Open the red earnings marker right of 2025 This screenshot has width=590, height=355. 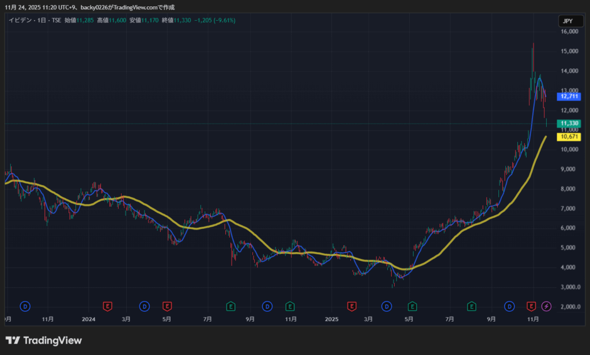coord(351,306)
